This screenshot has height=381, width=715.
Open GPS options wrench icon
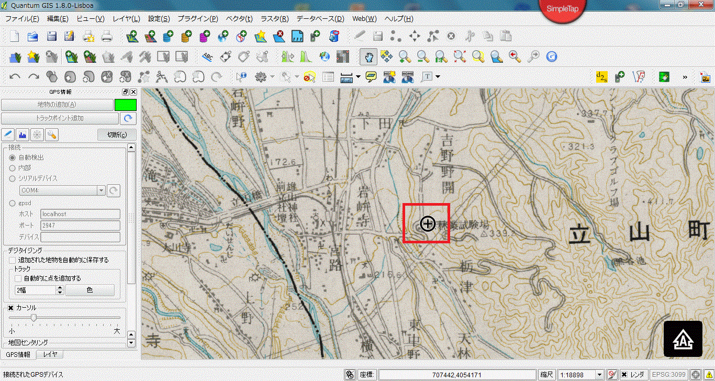click(x=52, y=135)
